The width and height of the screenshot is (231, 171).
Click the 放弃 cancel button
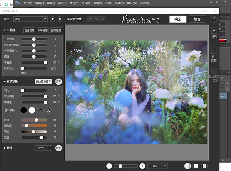197,19
